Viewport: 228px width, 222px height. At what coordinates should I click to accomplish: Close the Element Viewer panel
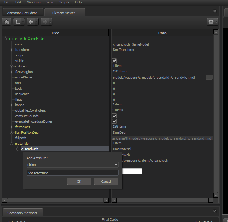215,11
